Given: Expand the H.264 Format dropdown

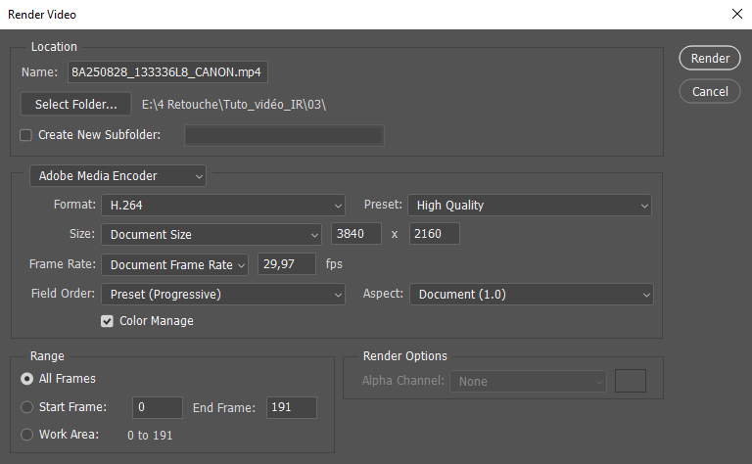Looking at the screenshot, I should 222,206.
